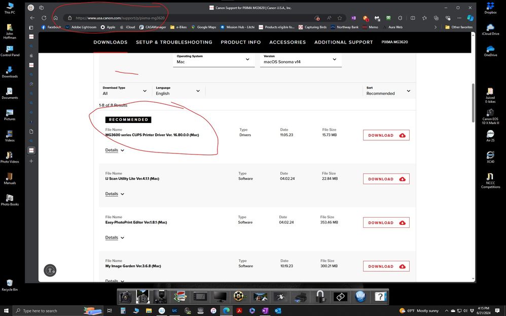Enter split screen view in Edge toolbar

[412, 18]
